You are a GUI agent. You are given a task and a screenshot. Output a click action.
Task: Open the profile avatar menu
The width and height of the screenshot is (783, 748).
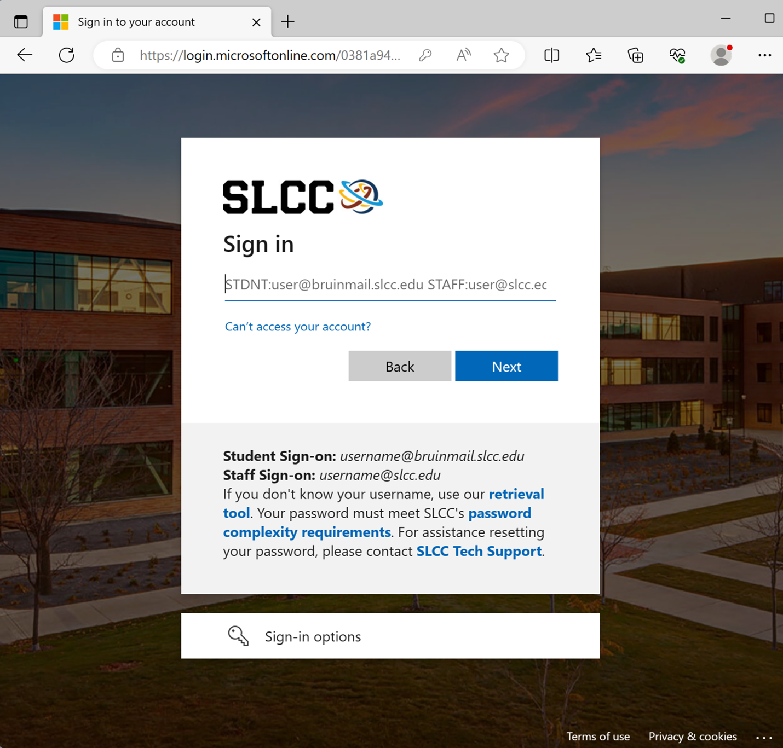coord(721,55)
